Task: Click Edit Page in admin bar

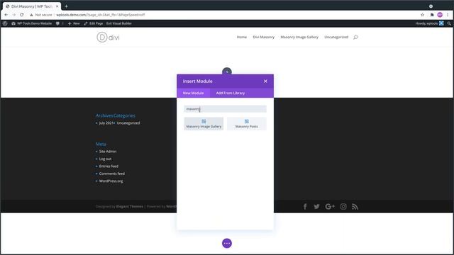Action: pyautogui.click(x=94, y=23)
